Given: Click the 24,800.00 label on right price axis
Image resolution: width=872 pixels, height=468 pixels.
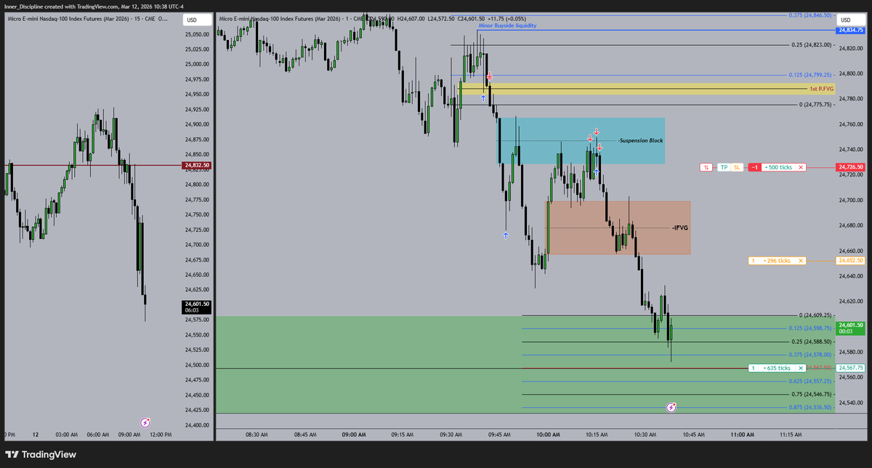Looking at the screenshot, I should pos(850,73).
